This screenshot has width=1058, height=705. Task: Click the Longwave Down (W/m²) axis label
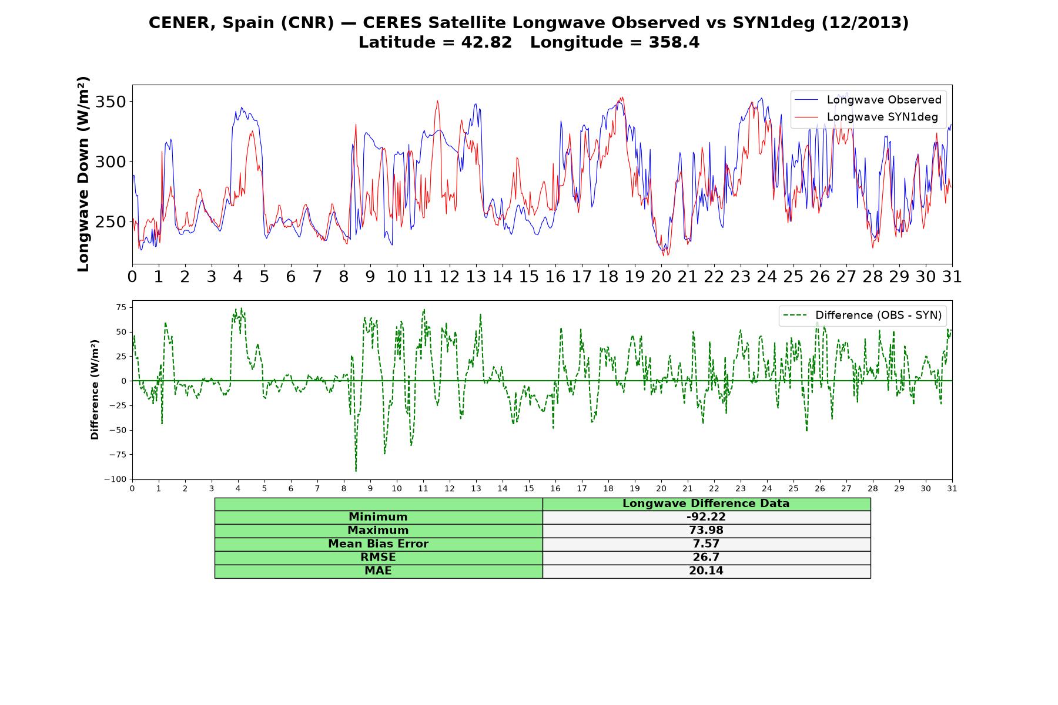coord(83,174)
